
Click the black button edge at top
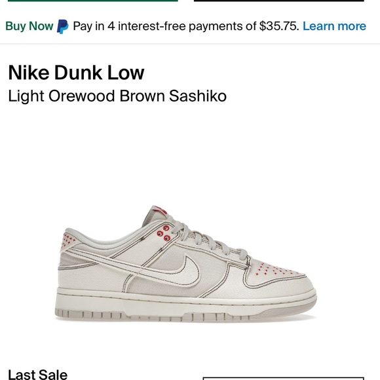click(279, 1)
